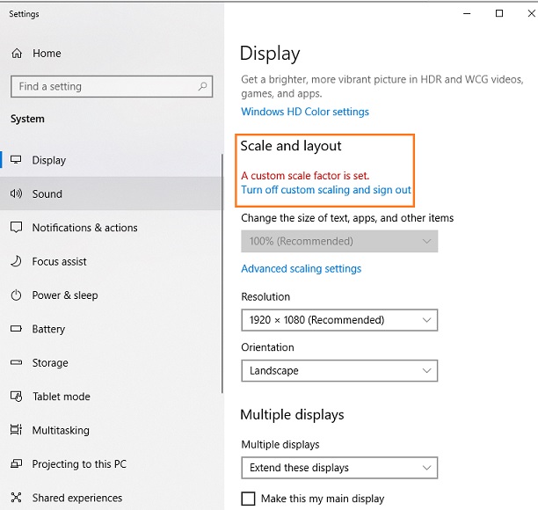
Task: Click the Focus assist moon icon
Action: (x=16, y=262)
